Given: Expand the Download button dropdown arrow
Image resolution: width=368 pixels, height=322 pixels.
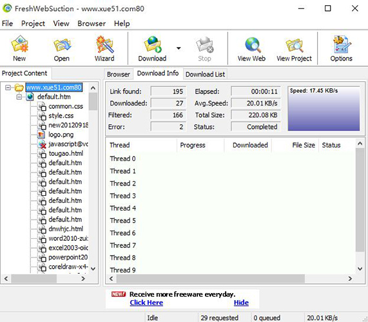Looking at the screenshot, I should (x=179, y=48).
